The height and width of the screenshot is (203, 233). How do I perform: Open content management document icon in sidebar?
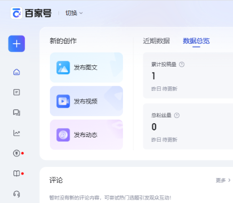(x=17, y=92)
